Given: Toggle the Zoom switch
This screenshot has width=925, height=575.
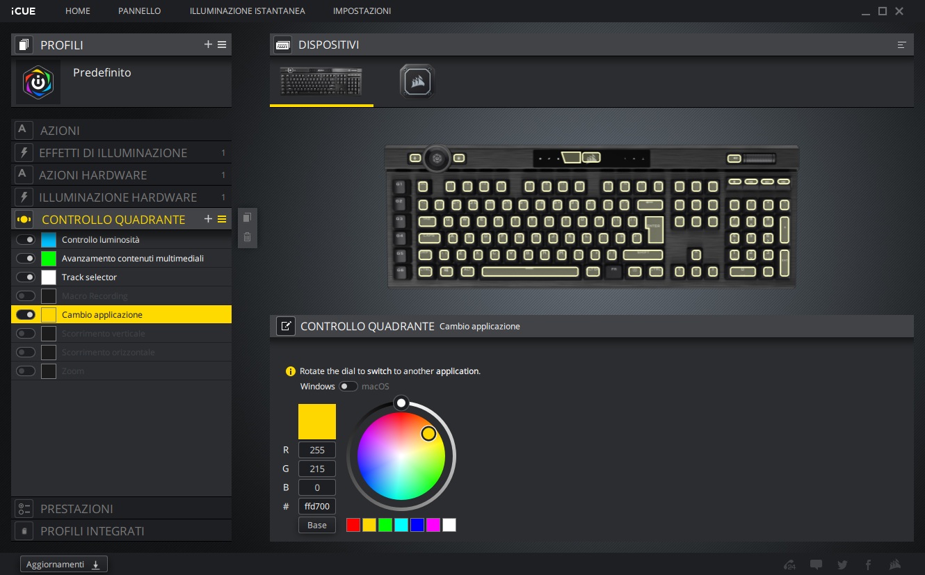Looking at the screenshot, I should pos(26,371).
